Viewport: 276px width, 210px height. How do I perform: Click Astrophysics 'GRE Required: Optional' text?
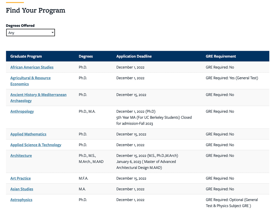[224, 200]
